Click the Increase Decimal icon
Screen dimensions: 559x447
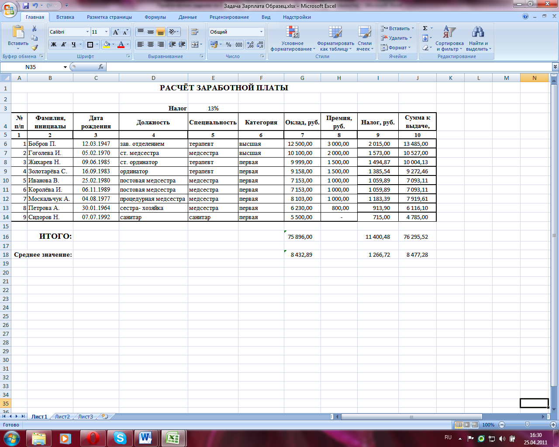pos(250,45)
